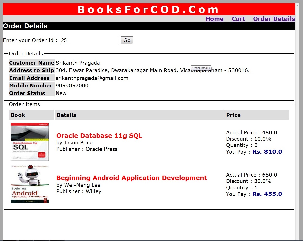The image size is (303, 241).
Task: Click the Oracle SQL book cover thumbnail
Action: pos(30,142)
